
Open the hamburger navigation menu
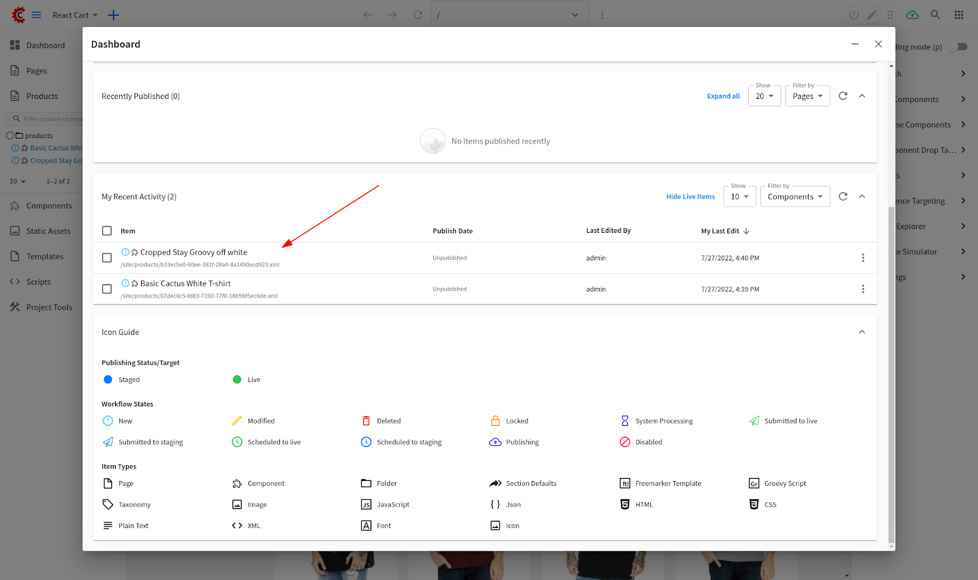[x=37, y=15]
